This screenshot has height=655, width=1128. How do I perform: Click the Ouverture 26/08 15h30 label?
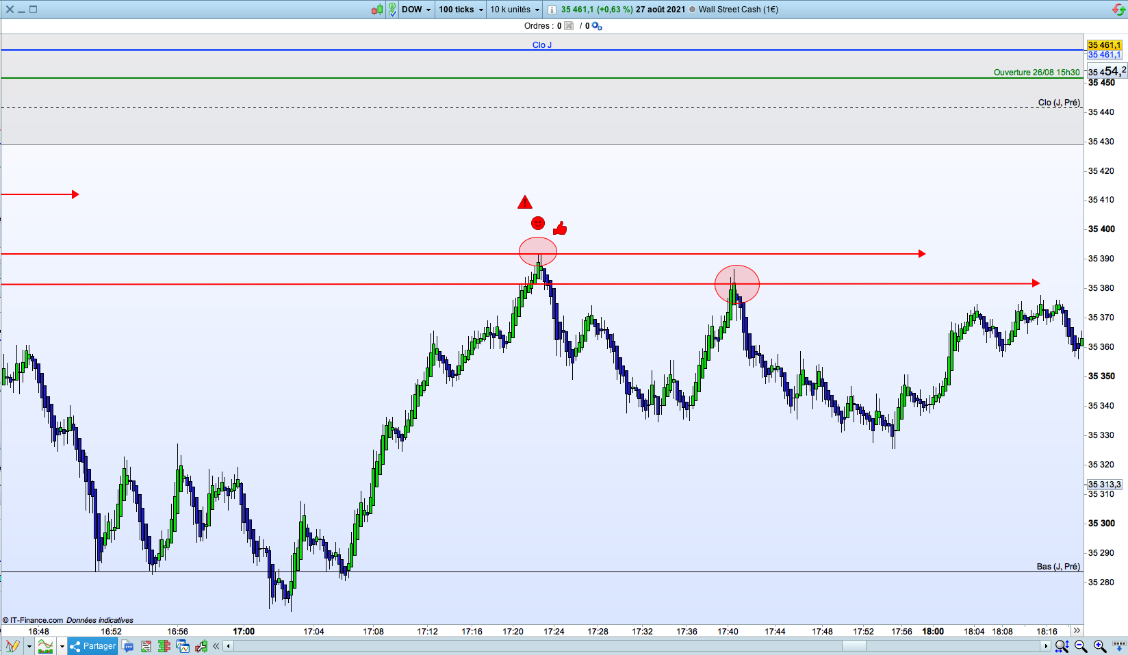click(1036, 73)
